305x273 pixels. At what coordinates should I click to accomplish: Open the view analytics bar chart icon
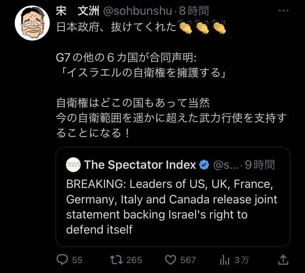(224, 260)
